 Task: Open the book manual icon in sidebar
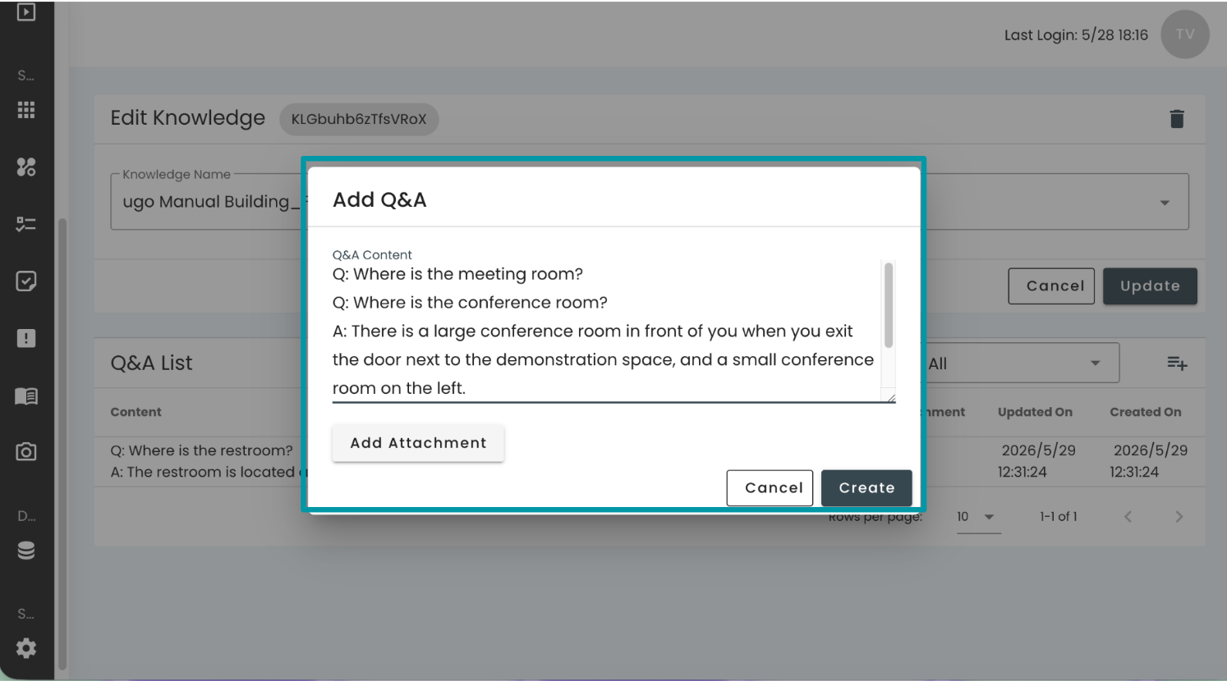(26, 396)
